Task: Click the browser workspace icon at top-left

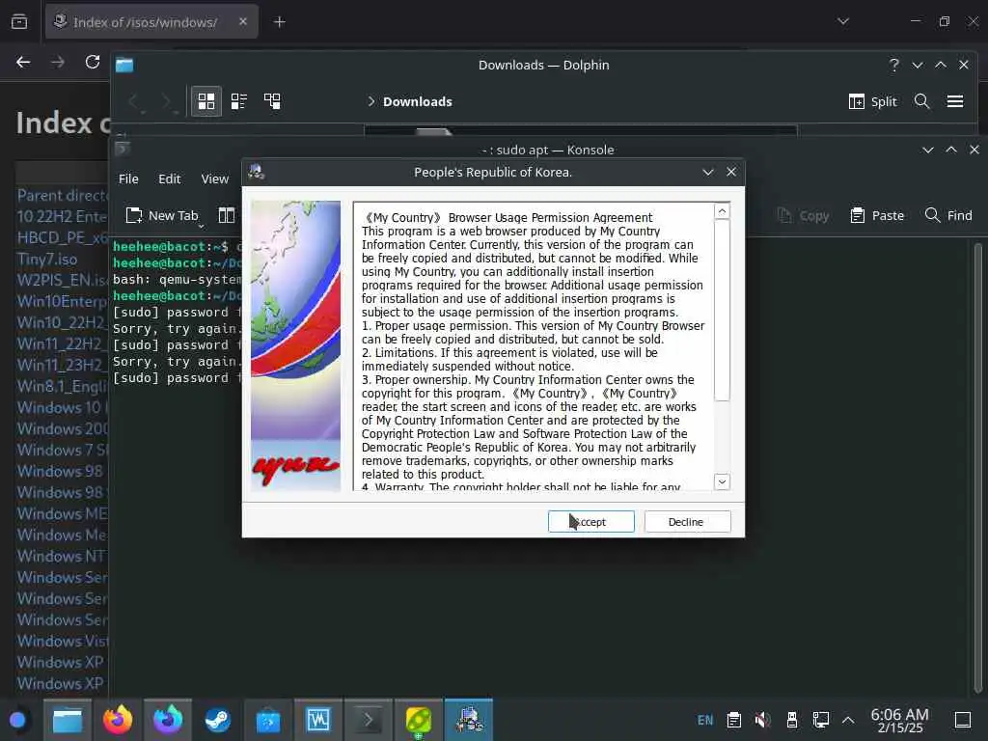Action: click(19, 22)
